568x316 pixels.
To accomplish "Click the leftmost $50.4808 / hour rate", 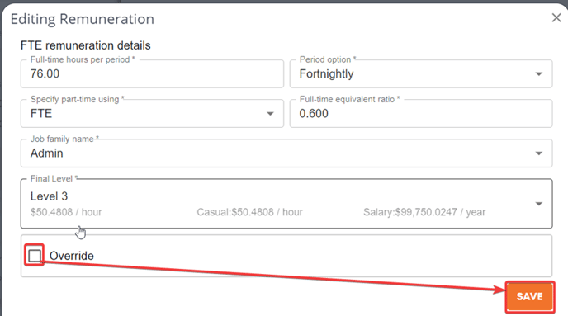I will tap(66, 212).
